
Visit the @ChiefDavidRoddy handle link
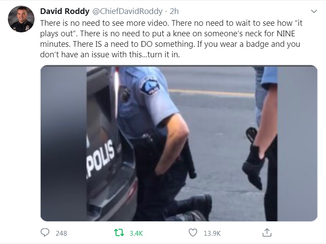click(127, 11)
